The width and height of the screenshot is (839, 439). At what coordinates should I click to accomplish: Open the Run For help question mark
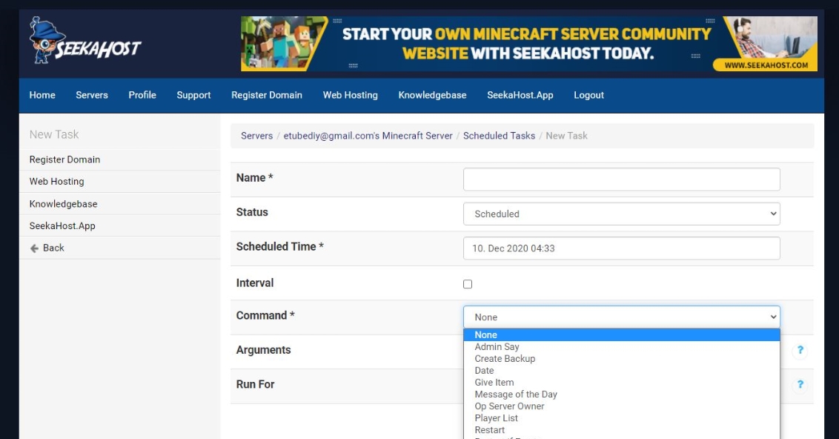click(800, 384)
